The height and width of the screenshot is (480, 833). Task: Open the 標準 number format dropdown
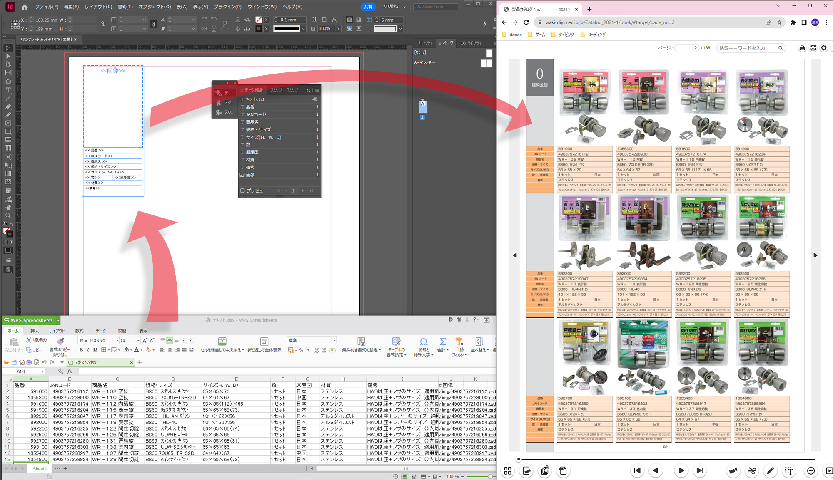[334, 341]
